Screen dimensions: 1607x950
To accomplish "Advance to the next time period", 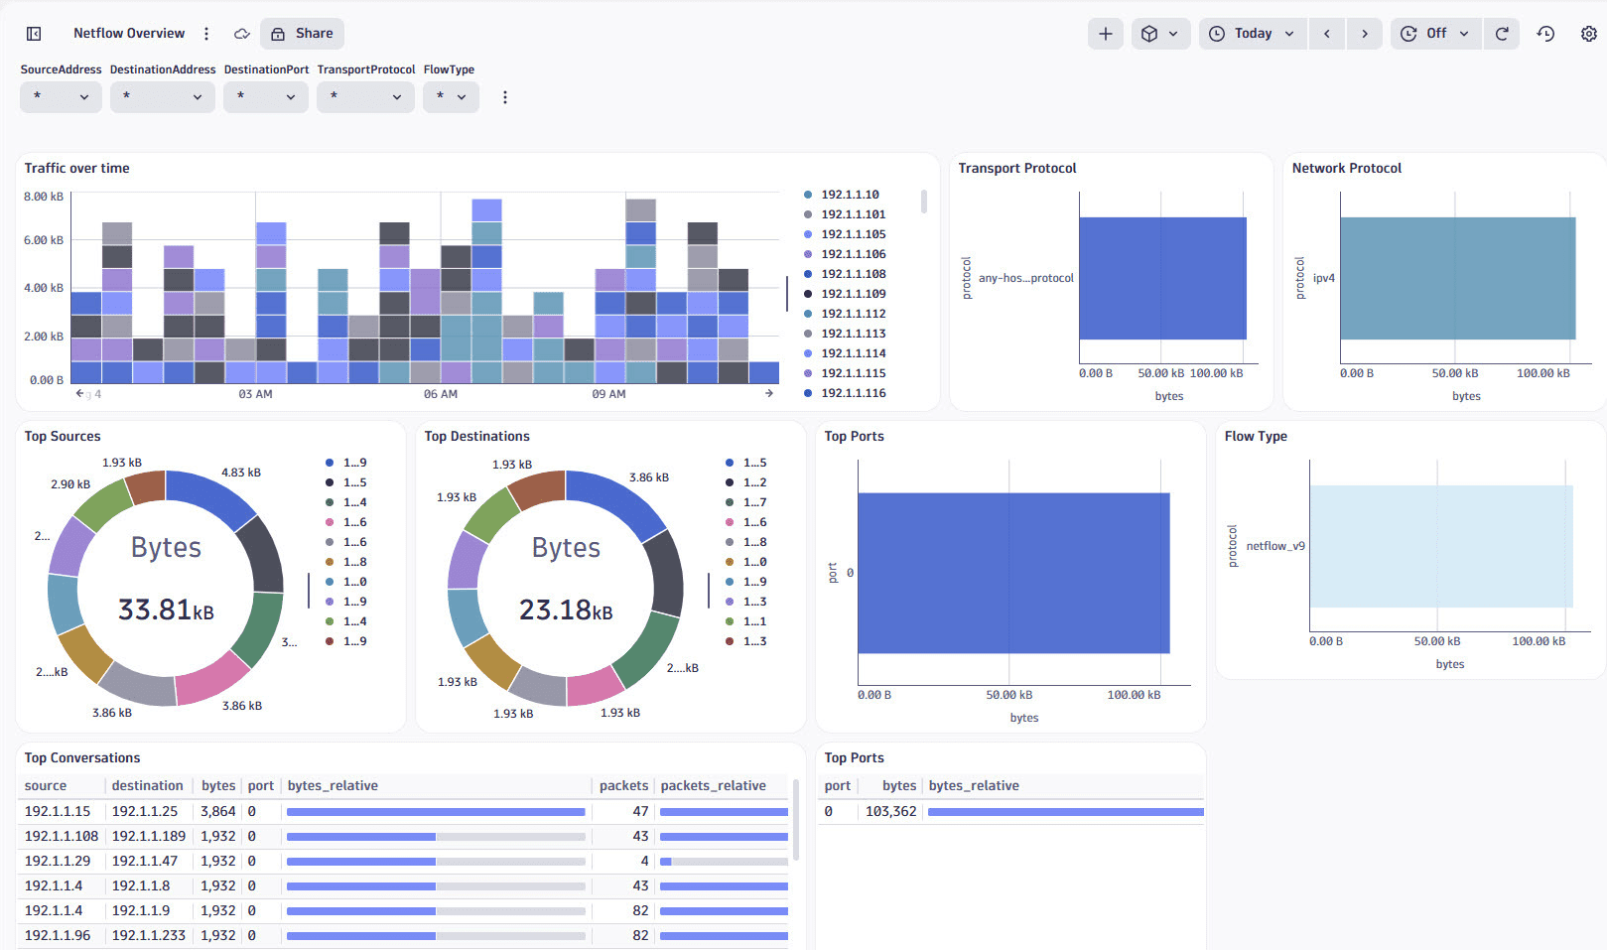I will pyautogui.click(x=1365, y=33).
